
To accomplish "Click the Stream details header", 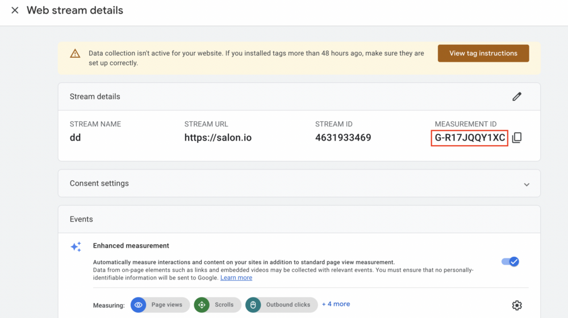I will 95,97.
